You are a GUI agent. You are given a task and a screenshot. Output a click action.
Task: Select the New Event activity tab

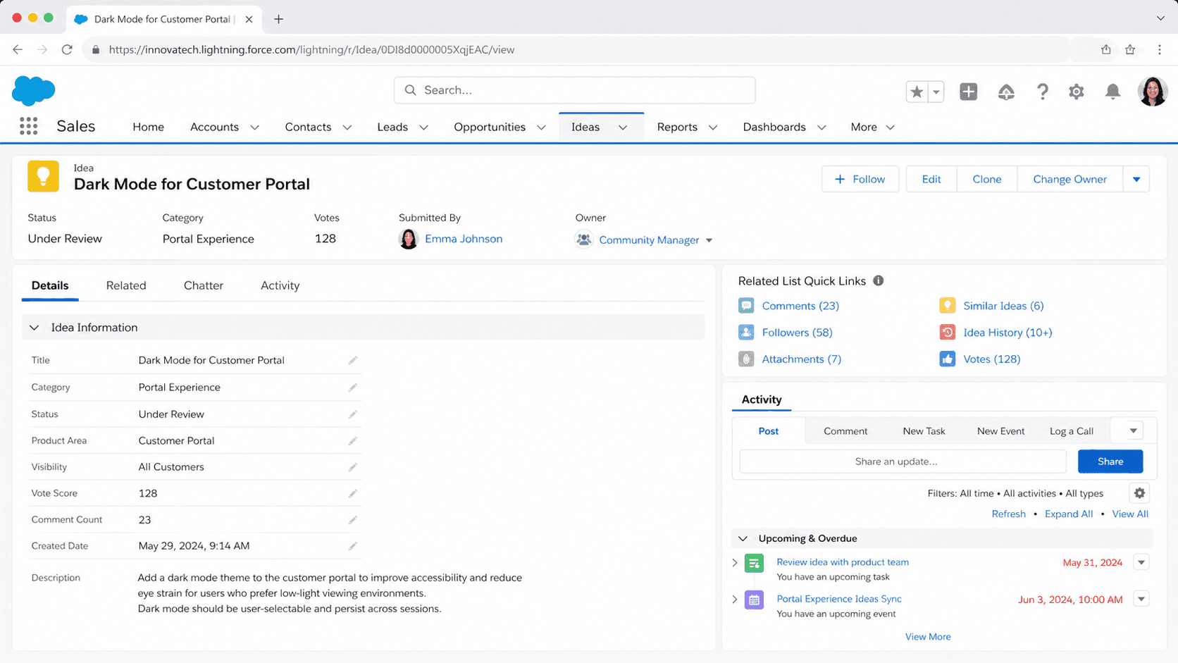coord(1000,431)
